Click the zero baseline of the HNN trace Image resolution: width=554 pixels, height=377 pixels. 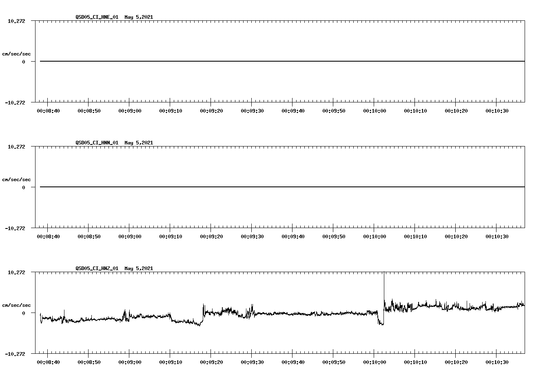click(x=245, y=187)
